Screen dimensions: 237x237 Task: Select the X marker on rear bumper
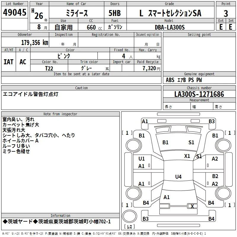pyautogui.click(x=192, y=206)
